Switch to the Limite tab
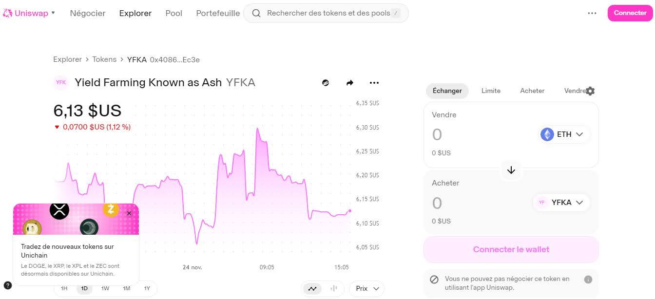The height and width of the screenshot is (299, 655). click(491, 91)
